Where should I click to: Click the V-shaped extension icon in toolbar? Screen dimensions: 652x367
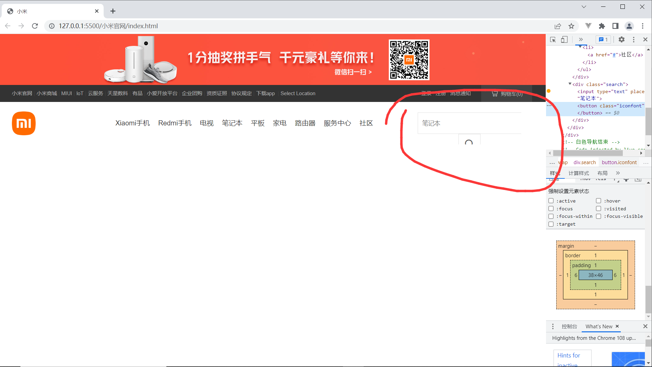(x=588, y=26)
